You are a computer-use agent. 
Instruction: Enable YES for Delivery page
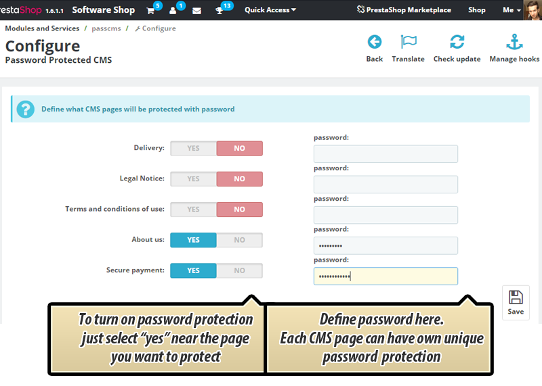click(x=193, y=149)
